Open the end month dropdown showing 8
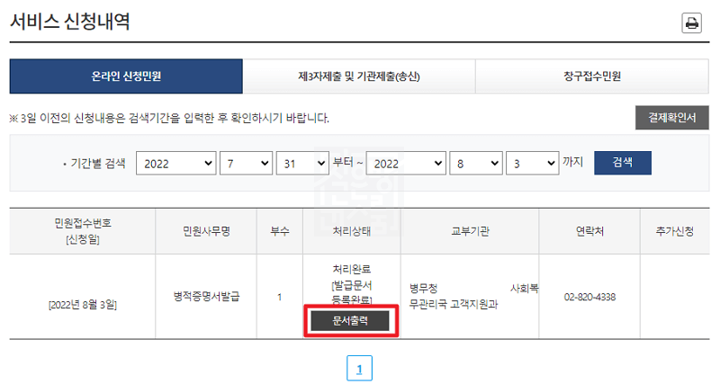720x384 pixels. point(476,164)
